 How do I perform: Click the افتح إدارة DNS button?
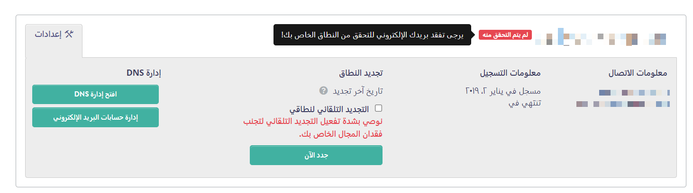click(95, 94)
